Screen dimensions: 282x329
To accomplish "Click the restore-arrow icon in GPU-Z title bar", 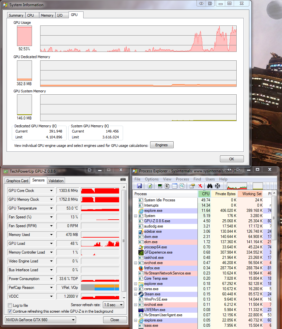I will click(90, 170).
